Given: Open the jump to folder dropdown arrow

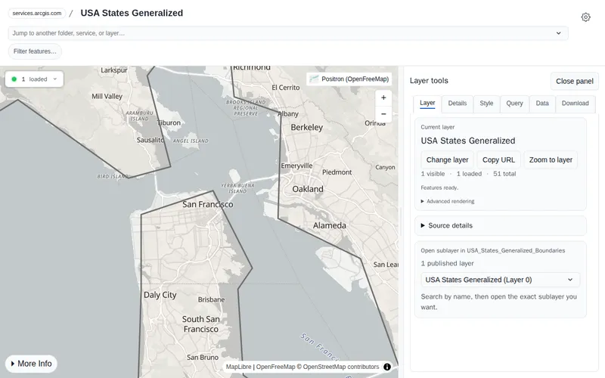Looking at the screenshot, I should point(558,33).
